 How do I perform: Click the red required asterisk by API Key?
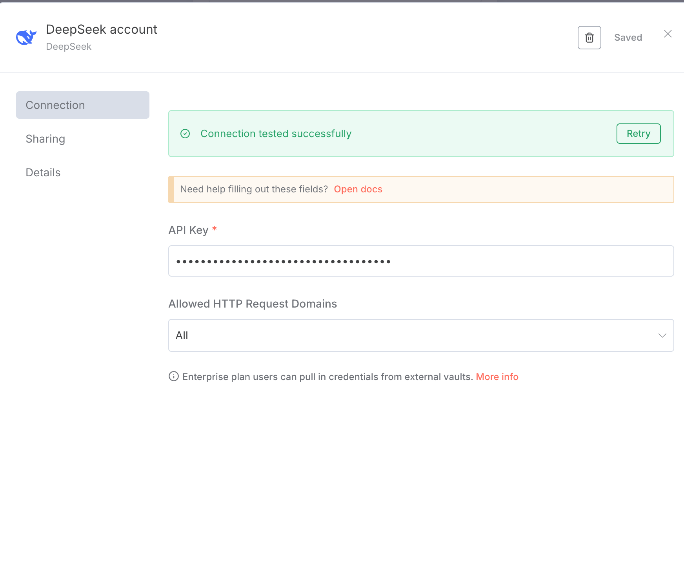click(x=215, y=229)
